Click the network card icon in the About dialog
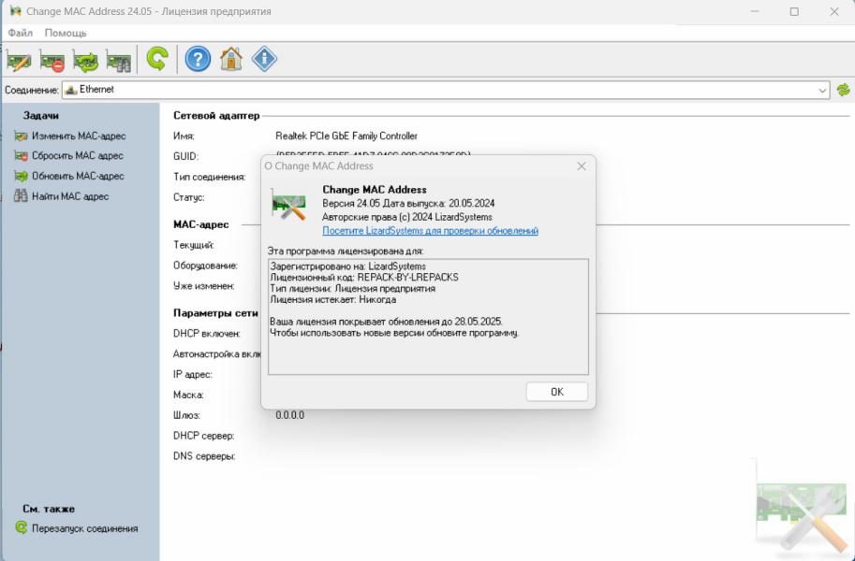Screen dimensions: 855x561 pos(289,206)
